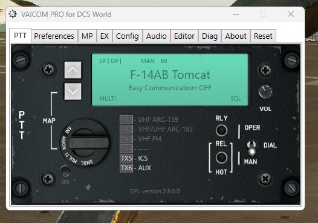Open the About tab
This screenshot has width=318, height=223.
pyautogui.click(x=236, y=36)
